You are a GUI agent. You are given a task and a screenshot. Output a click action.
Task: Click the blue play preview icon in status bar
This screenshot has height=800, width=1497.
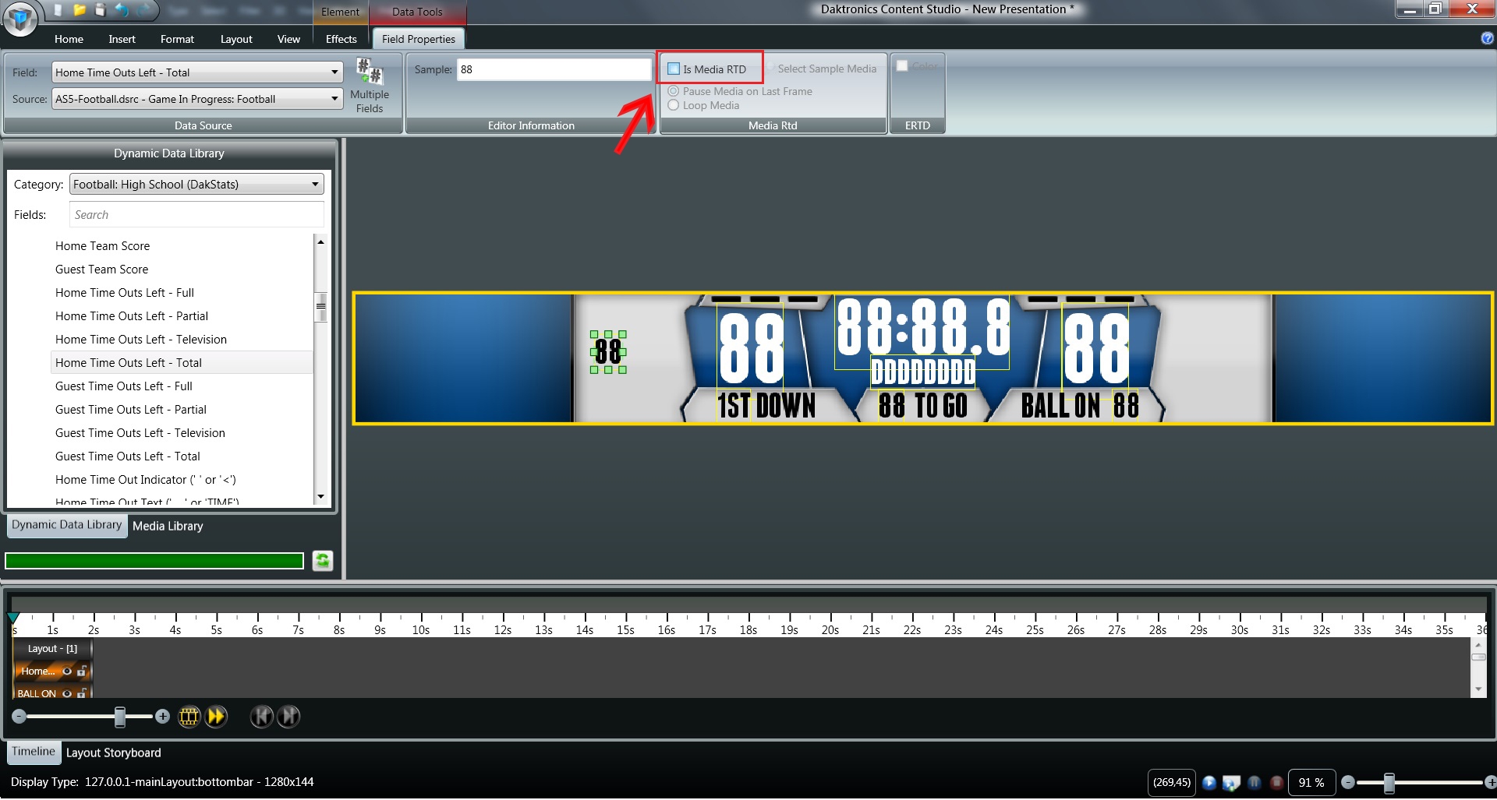click(x=1209, y=783)
